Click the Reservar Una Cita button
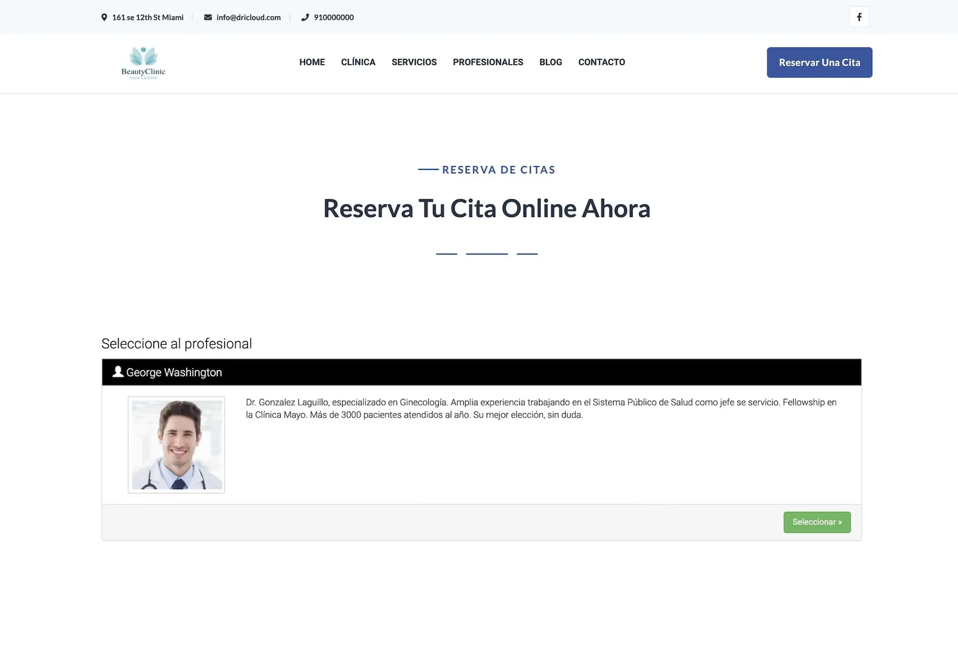This screenshot has width=958, height=665. tap(819, 62)
